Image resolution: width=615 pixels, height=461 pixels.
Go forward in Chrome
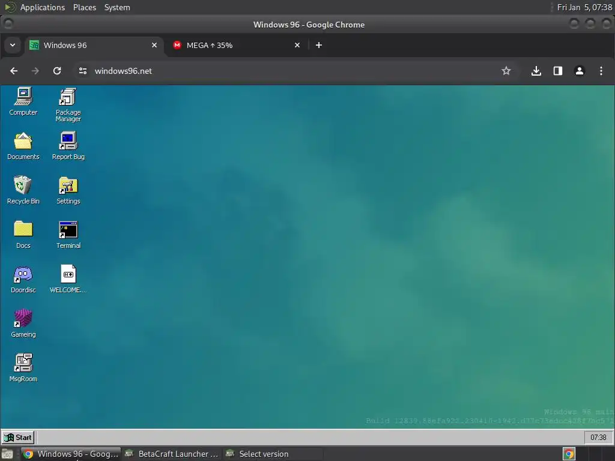point(35,71)
